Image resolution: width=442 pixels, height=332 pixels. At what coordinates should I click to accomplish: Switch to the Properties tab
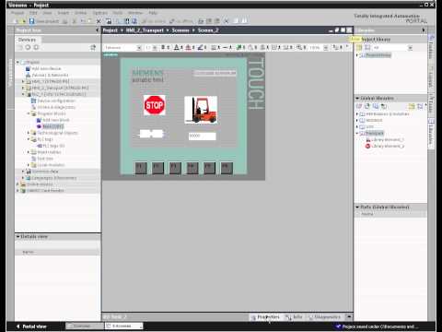(265, 317)
